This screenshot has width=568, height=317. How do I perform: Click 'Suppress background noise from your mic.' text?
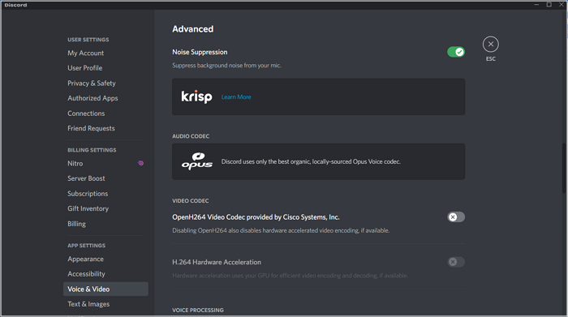coord(226,66)
